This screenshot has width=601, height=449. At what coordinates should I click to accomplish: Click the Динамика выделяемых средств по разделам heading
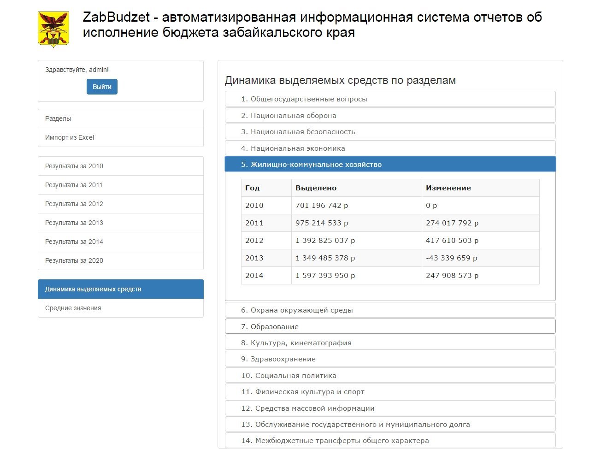point(340,80)
